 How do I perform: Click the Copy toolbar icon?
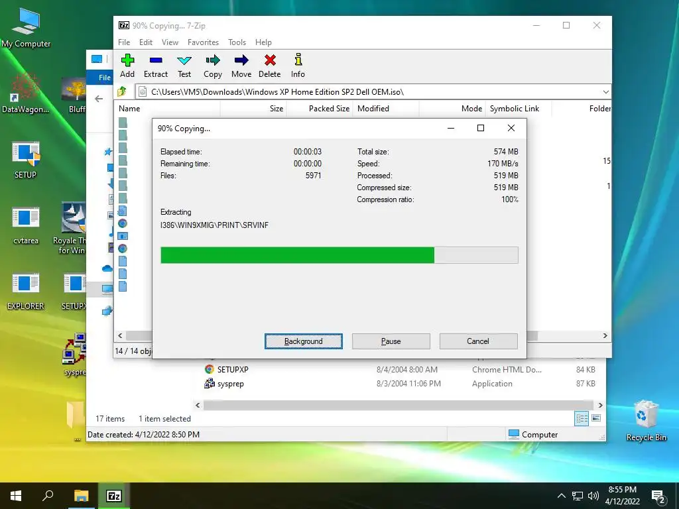coord(213,66)
